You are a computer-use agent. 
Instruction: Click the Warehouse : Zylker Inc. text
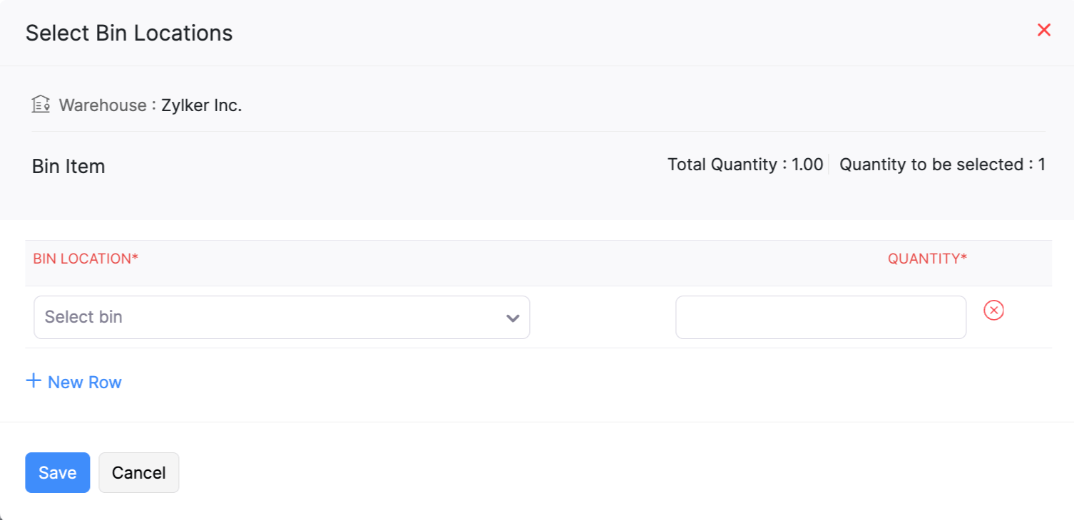click(x=150, y=105)
